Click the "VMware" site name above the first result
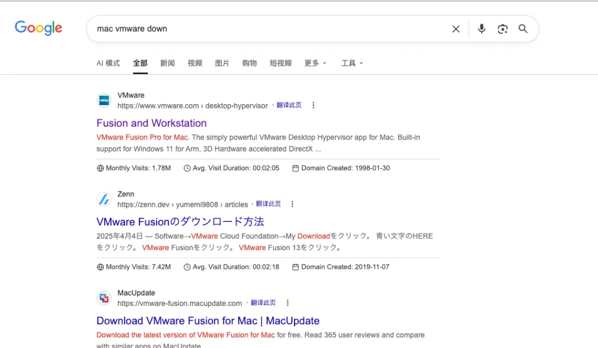 pos(131,95)
